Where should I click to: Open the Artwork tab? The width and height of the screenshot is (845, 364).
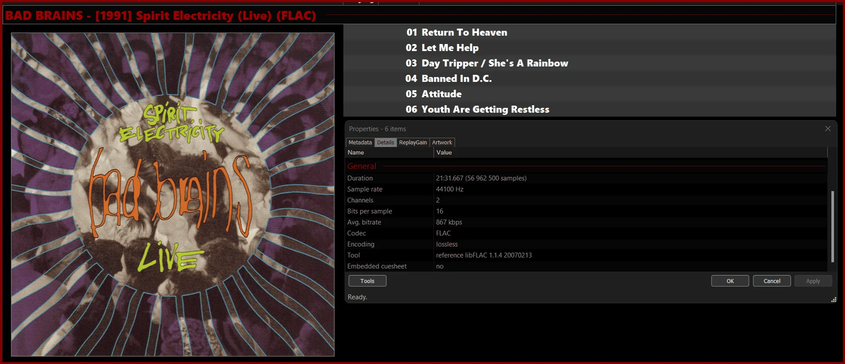pyautogui.click(x=442, y=142)
